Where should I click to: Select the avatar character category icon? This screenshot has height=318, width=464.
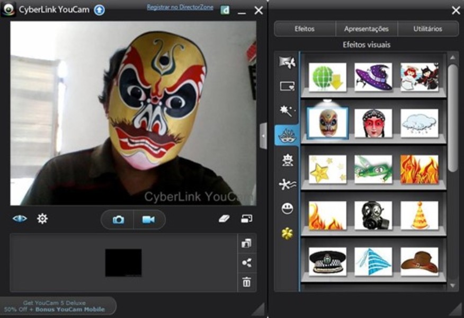click(x=287, y=160)
